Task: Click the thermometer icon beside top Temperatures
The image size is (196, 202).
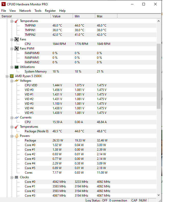Action: 17,21
